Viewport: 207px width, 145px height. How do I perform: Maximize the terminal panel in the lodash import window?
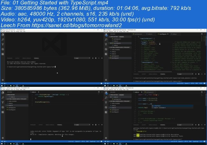click(202, 125)
